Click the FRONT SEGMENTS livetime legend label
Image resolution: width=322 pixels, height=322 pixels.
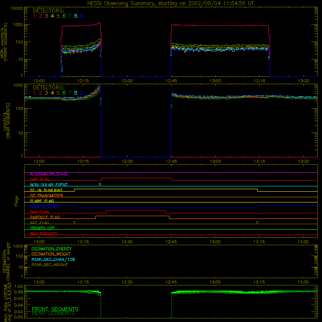(55, 309)
